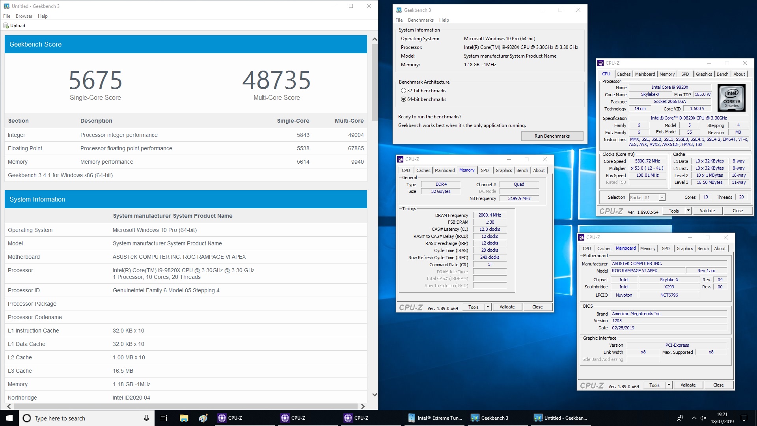Screen dimensions: 757x426
Task: Open the Windows Start menu
Action: 9,418
